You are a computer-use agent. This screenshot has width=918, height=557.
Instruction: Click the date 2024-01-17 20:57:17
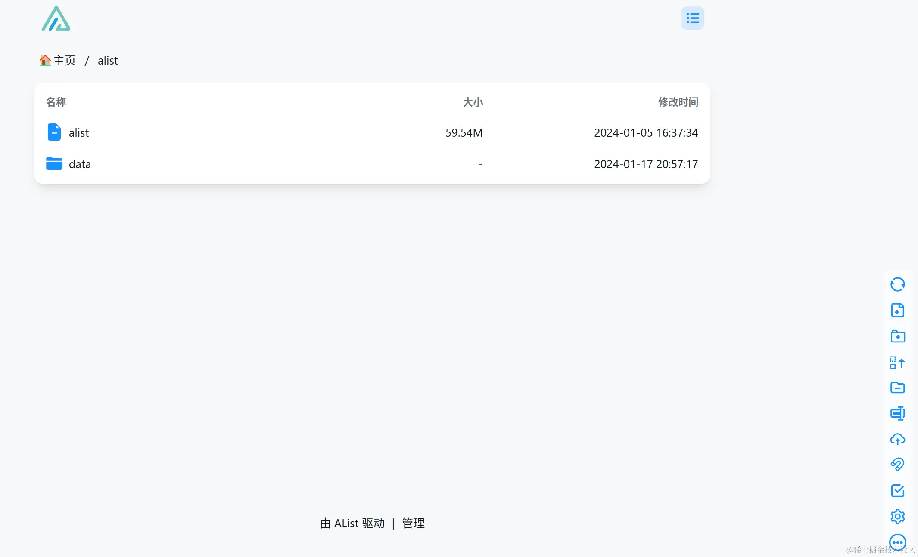(x=646, y=164)
